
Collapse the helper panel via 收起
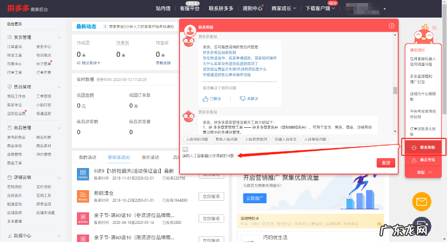click(x=424, y=172)
